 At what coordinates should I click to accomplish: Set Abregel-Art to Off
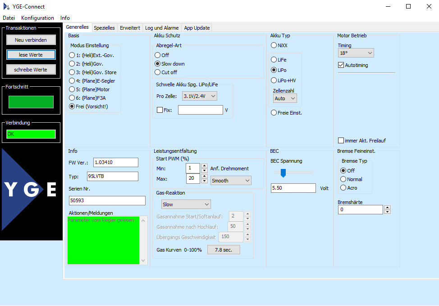pyautogui.click(x=162, y=55)
